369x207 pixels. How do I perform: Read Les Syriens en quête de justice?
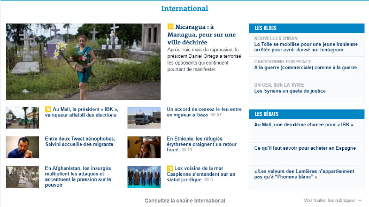pyautogui.click(x=290, y=91)
